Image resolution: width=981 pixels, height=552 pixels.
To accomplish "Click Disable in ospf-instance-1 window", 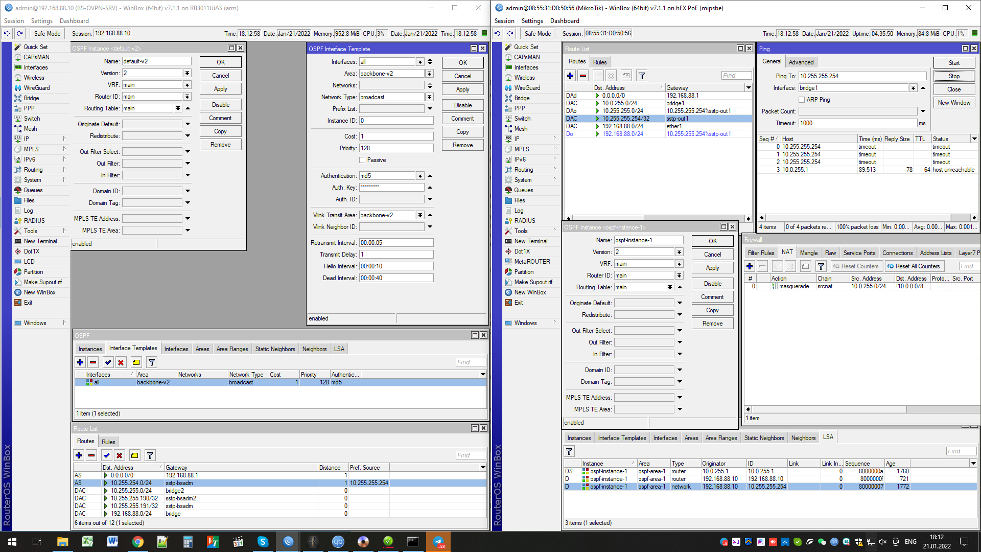I will click(713, 284).
